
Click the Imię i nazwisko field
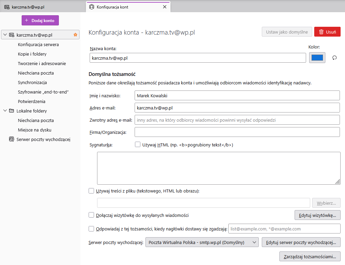tap(237, 96)
